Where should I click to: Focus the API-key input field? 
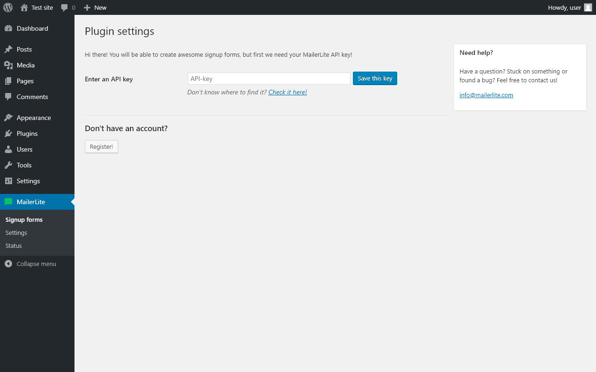269,79
